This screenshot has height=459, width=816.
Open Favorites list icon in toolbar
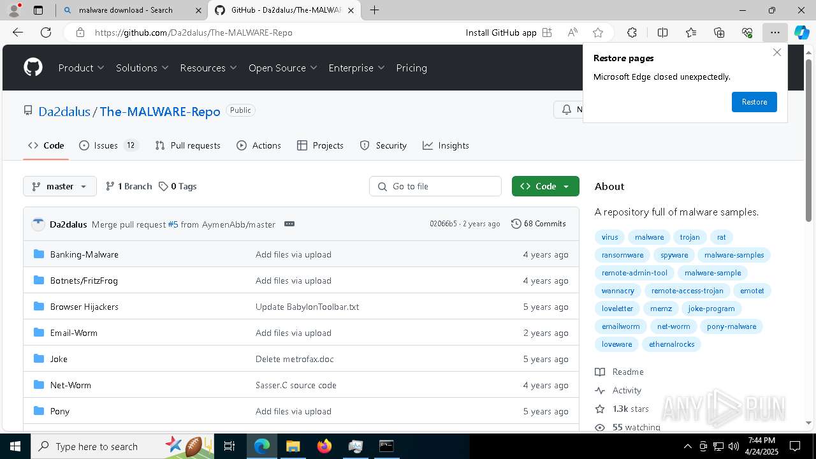click(691, 33)
